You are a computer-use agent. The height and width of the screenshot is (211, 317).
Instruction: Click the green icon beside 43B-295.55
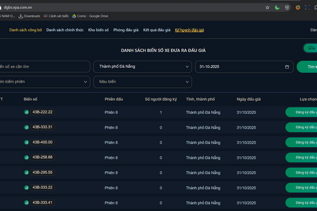[26, 172]
